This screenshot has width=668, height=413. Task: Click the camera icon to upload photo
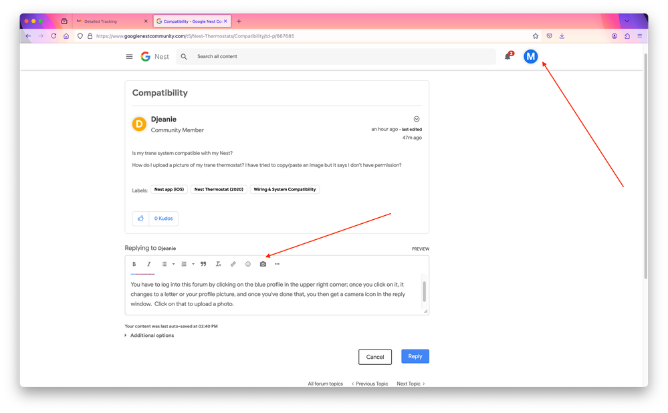[263, 264]
